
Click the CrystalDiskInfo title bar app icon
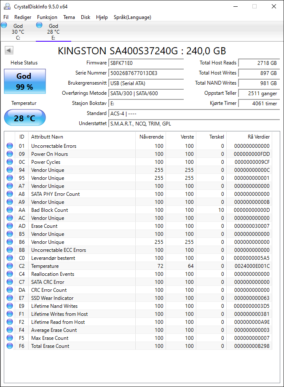click(7, 6)
